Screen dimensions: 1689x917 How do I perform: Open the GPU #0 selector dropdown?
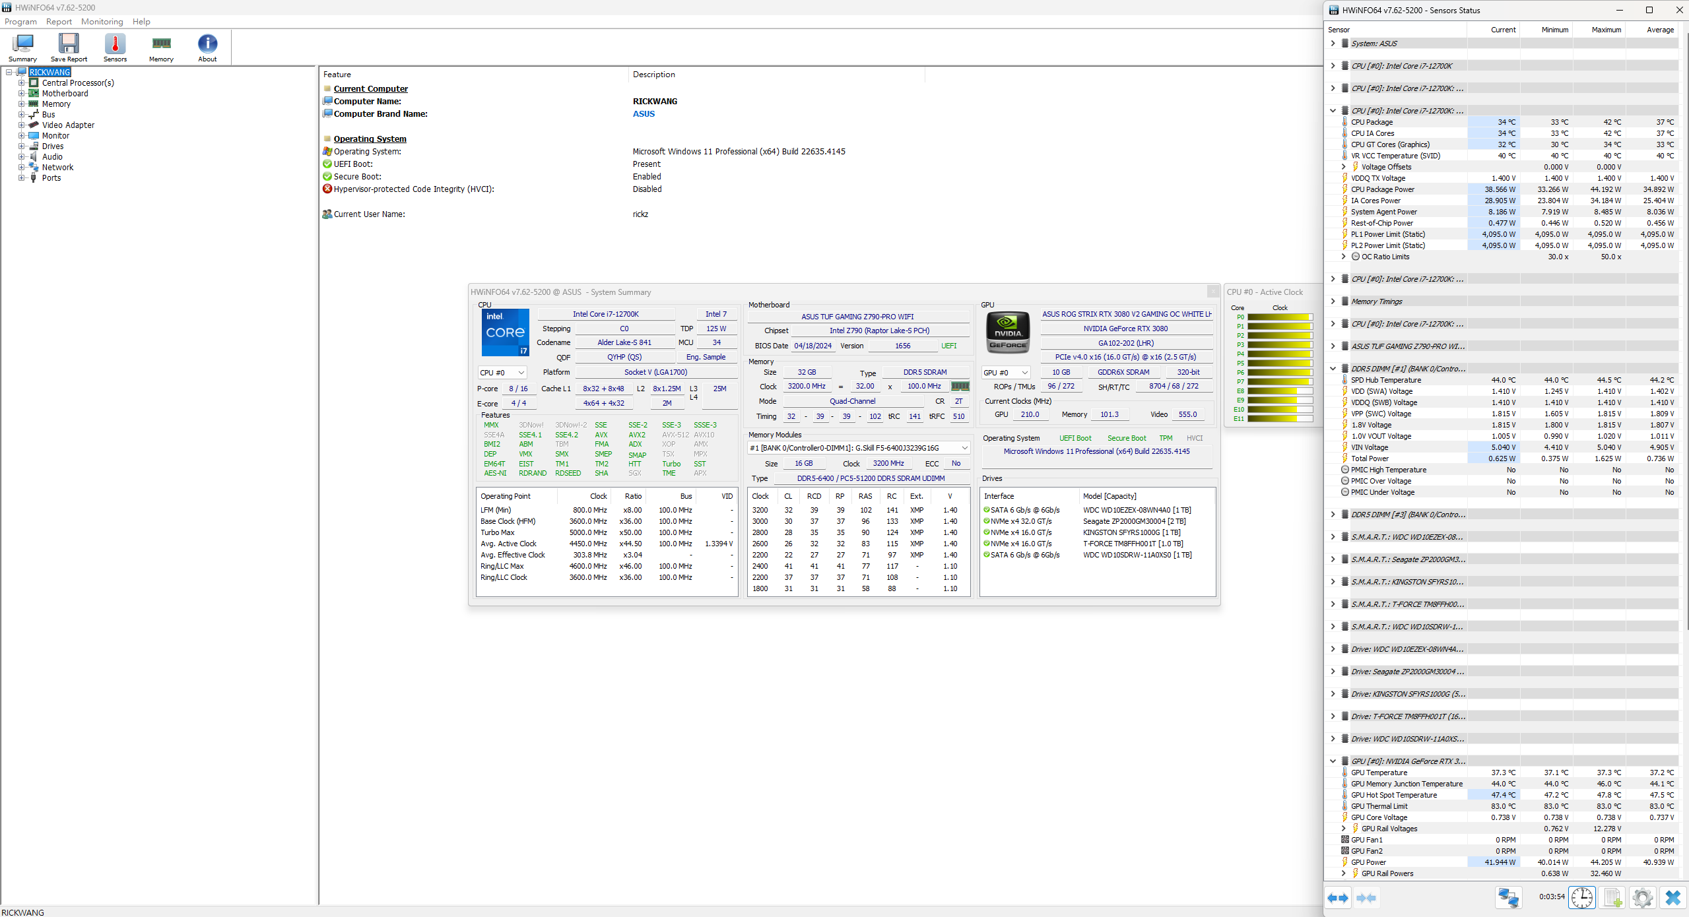(1006, 373)
